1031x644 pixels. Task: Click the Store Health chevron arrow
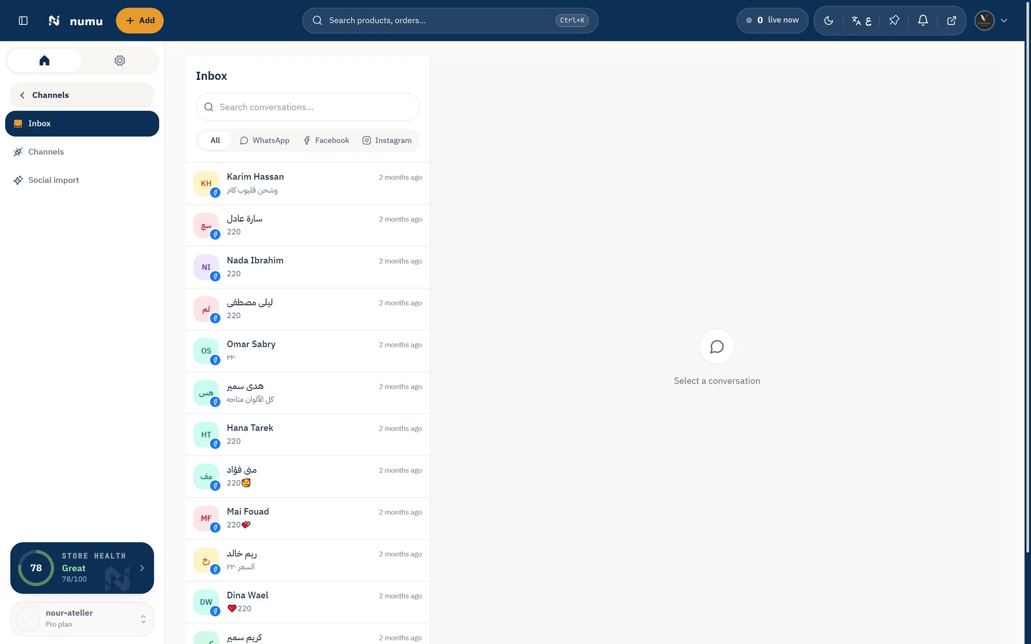[142, 568]
